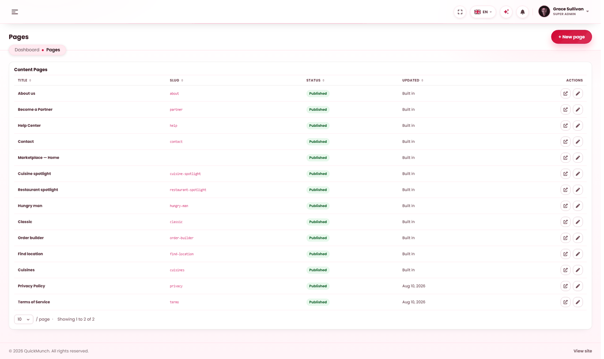This screenshot has height=359, width=604.
Task: Open the Terms of Service page externally
Action: coord(565,302)
